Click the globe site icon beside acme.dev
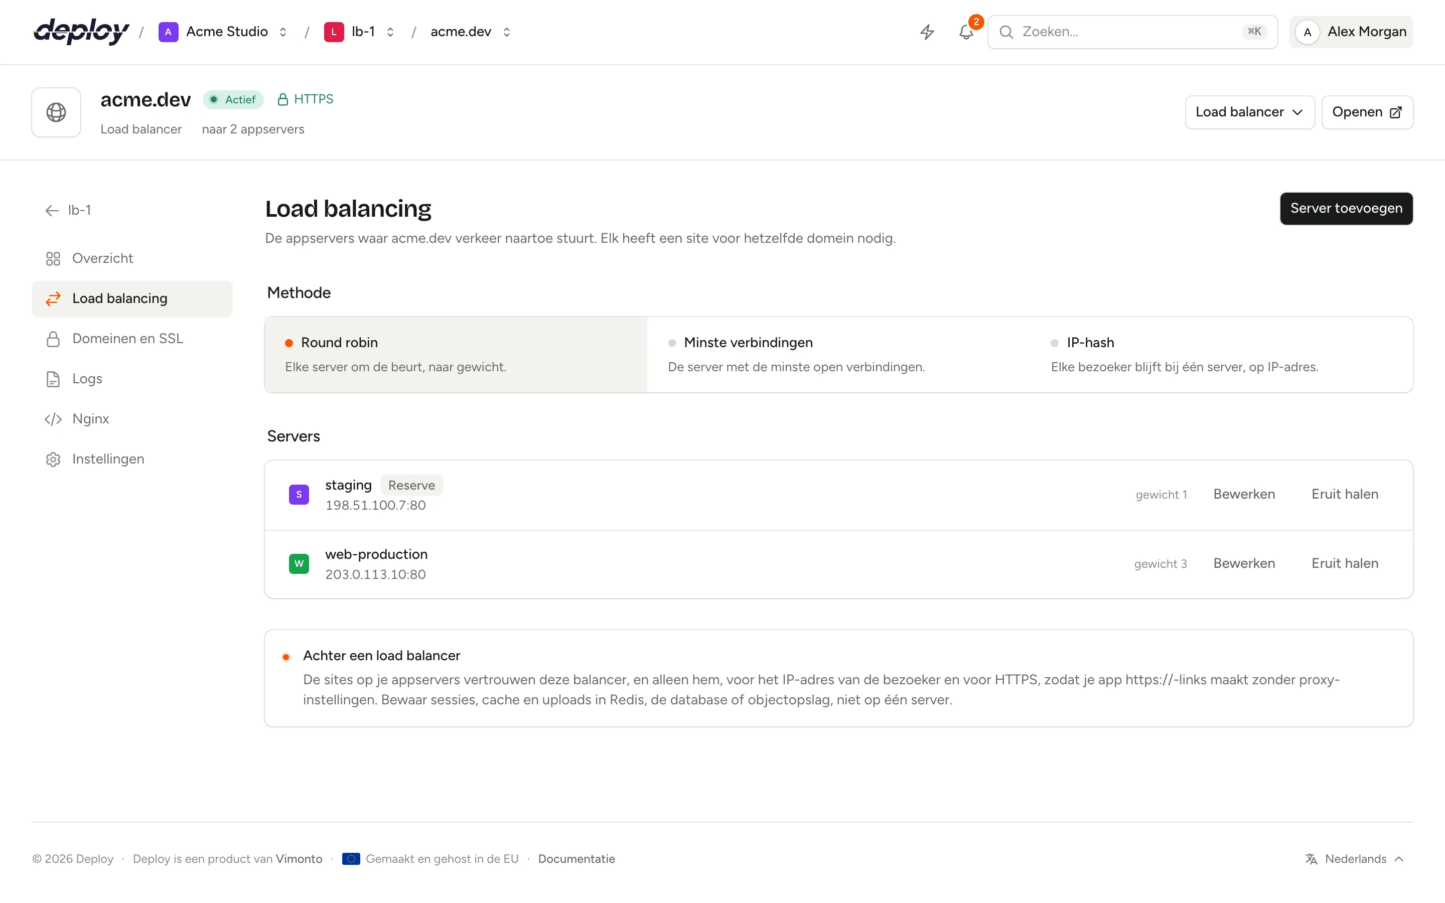 point(56,112)
